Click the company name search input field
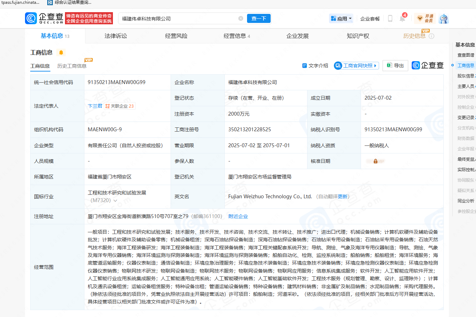Image resolution: width=476 pixels, height=317 pixels. tap(177, 19)
